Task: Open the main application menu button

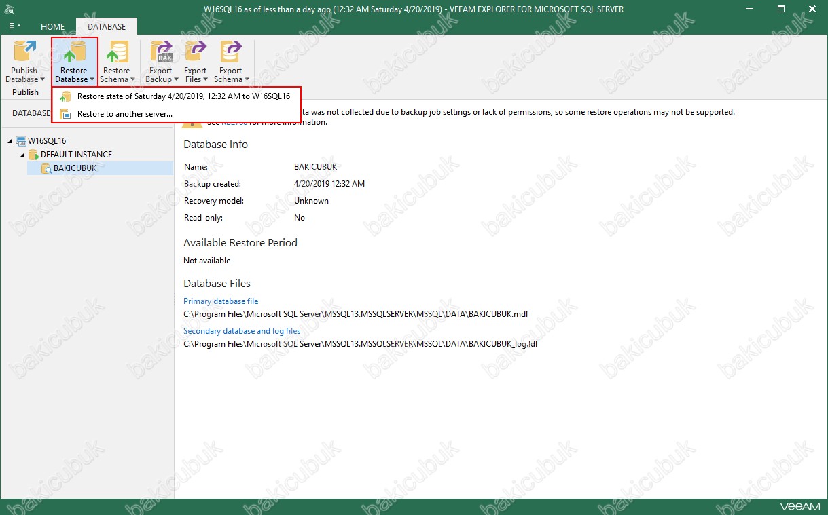Action: tap(14, 26)
